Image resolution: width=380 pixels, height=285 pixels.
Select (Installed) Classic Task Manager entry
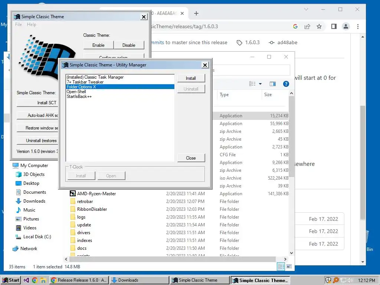pyautogui.click(x=120, y=77)
